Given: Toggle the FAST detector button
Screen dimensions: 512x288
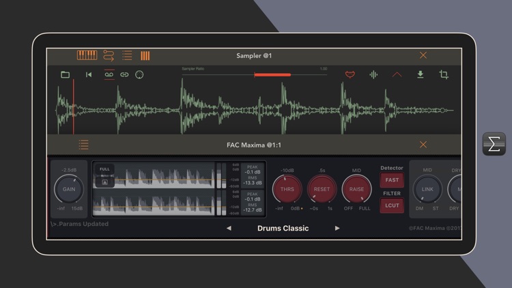Looking at the screenshot, I should (392, 180).
